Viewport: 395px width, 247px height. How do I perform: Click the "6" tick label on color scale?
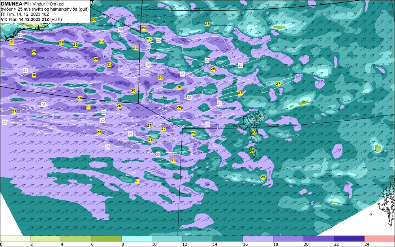92,244
